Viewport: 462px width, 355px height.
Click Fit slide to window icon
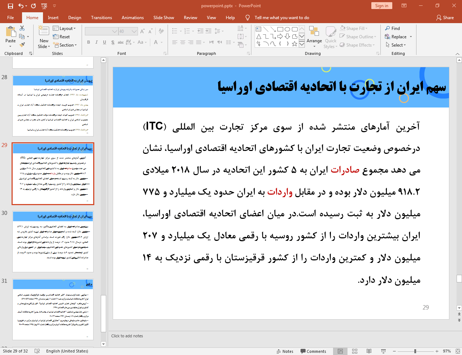pos(458,351)
